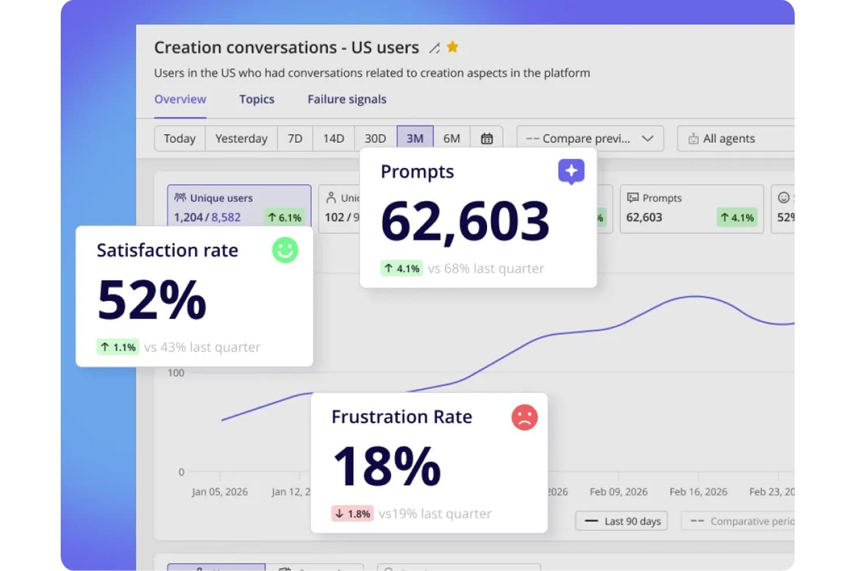Click the chat icon in small Prompts tile
856x571 pixels.
click(633, 198)
